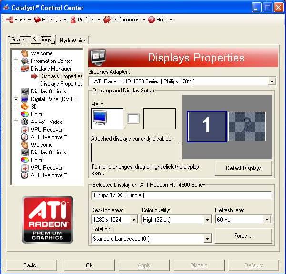
Task: Click the Philips 170X [Single] text field
Action: tap(181, 195)
